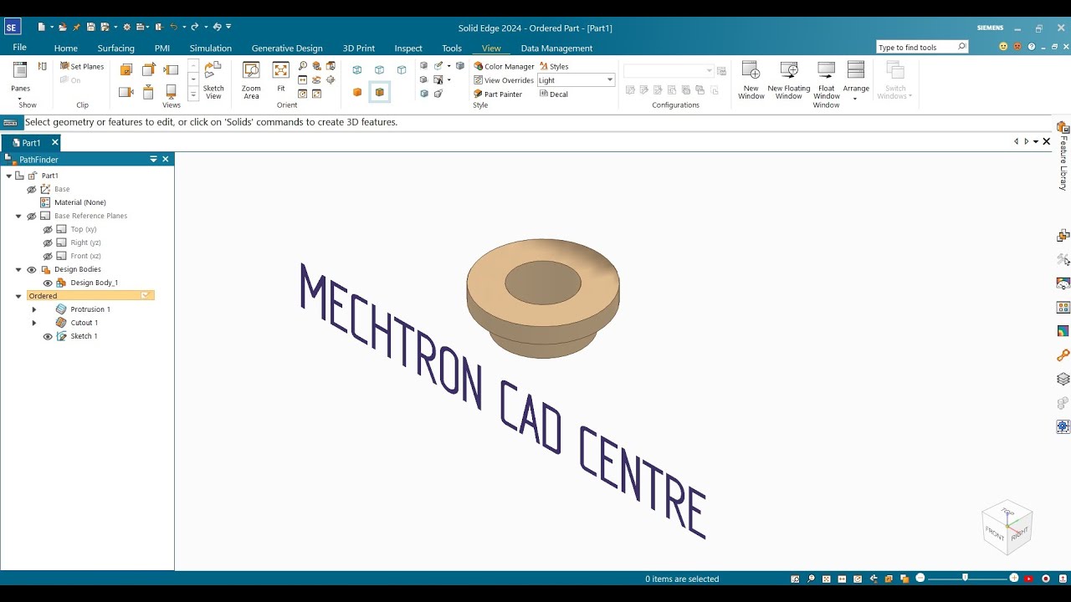Fit the model to the view
The height and width of the screenshot is (602, 1071).
coord(281,76)
